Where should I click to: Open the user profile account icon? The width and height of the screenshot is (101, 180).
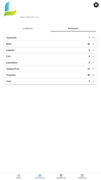[x=96, y=5]
